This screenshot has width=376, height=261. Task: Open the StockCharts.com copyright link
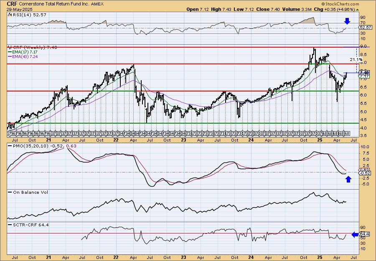tap(340, 4)
